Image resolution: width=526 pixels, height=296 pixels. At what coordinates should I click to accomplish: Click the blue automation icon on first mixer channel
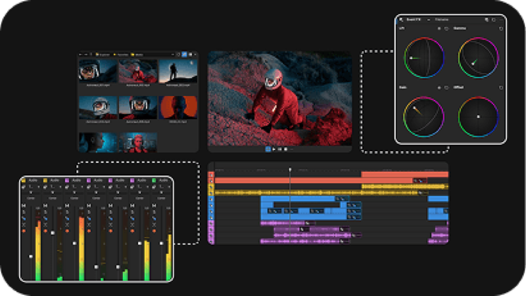click(x=24, y=218)
